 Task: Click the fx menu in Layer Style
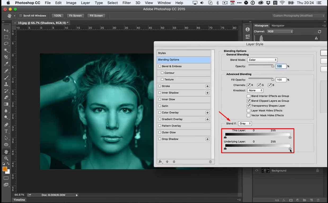160,162
